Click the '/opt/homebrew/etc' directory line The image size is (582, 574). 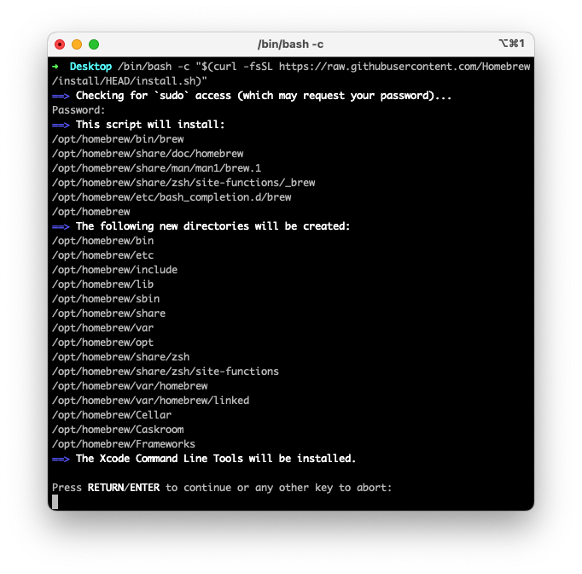point(102,255)
